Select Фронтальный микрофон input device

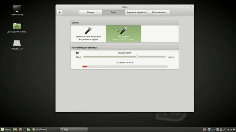(88, 34)
